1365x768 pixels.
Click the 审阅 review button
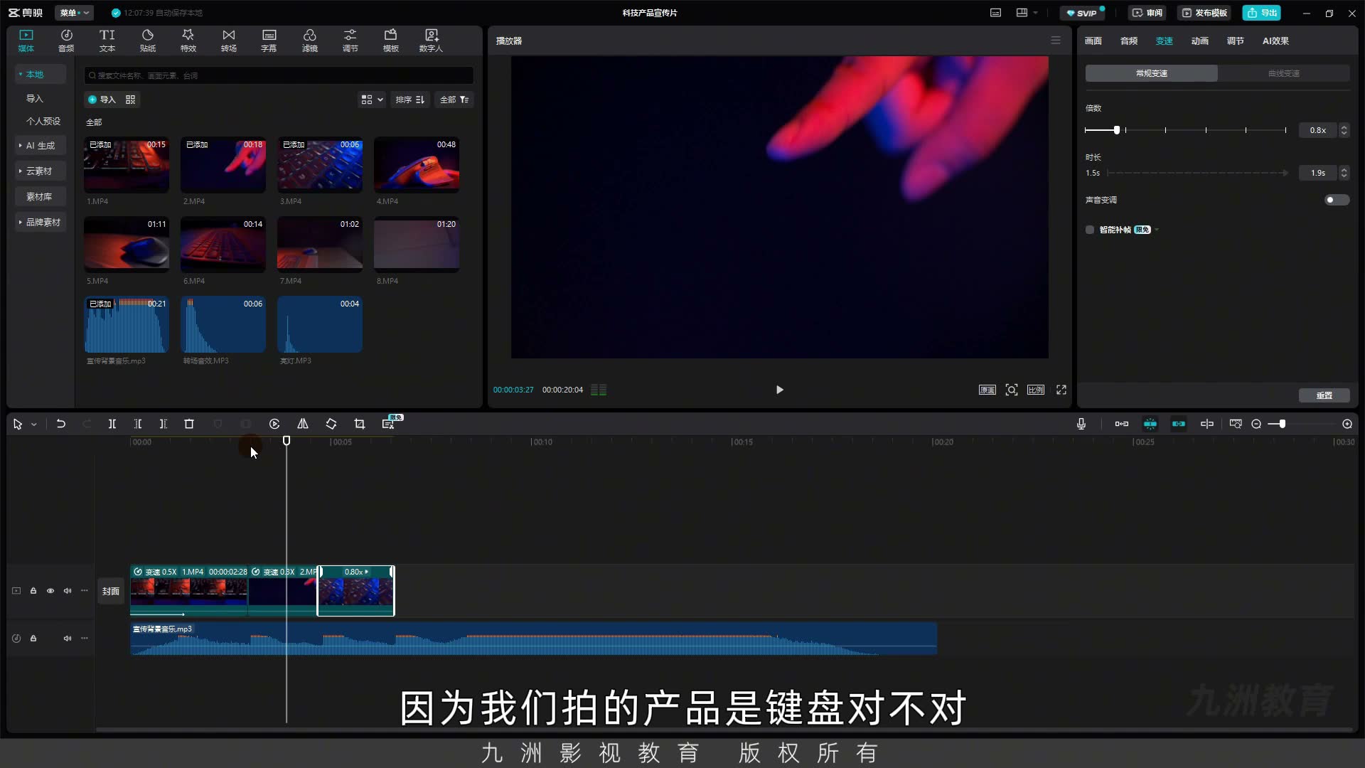pos(1147,13)
